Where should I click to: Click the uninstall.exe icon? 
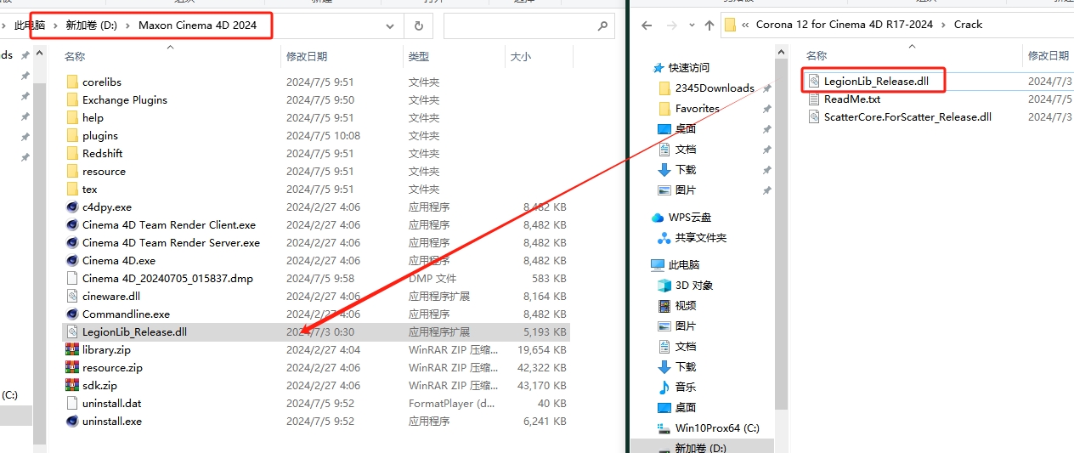point(72,421)
